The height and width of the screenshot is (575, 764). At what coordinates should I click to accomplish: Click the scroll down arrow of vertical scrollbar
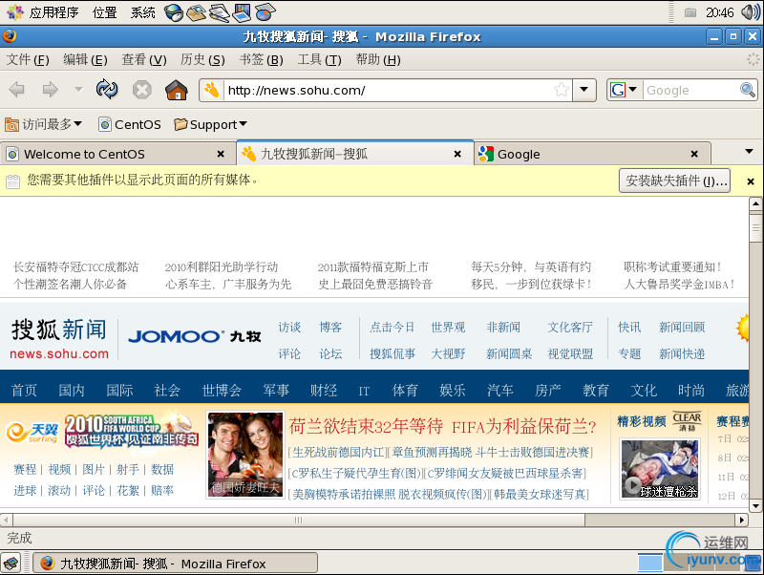755,506
